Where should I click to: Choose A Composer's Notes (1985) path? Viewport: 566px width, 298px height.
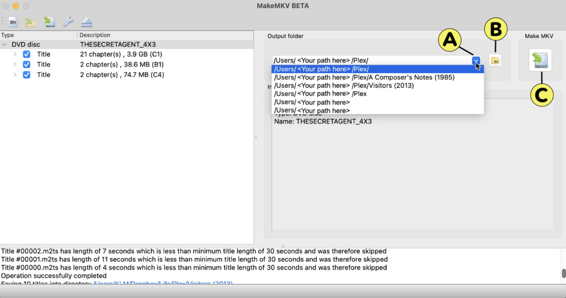pyautogui.click(x=378, y=77)
